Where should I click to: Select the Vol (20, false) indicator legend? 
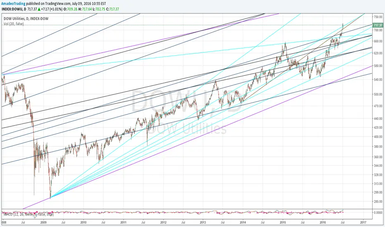point(14,24)
